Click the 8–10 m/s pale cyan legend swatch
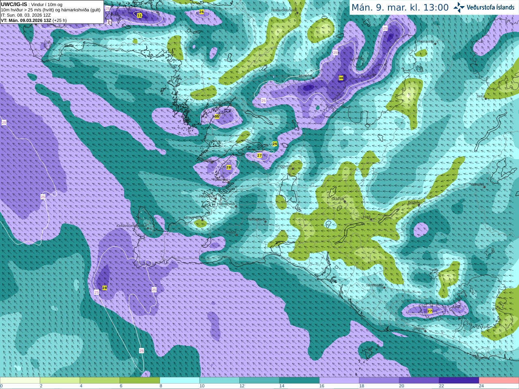This screenshot has width=519, height=389. coord(180,380)
